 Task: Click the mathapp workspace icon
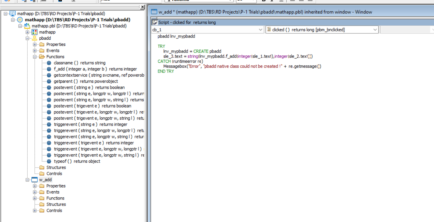pyautogui.click(x=13, y=14)
